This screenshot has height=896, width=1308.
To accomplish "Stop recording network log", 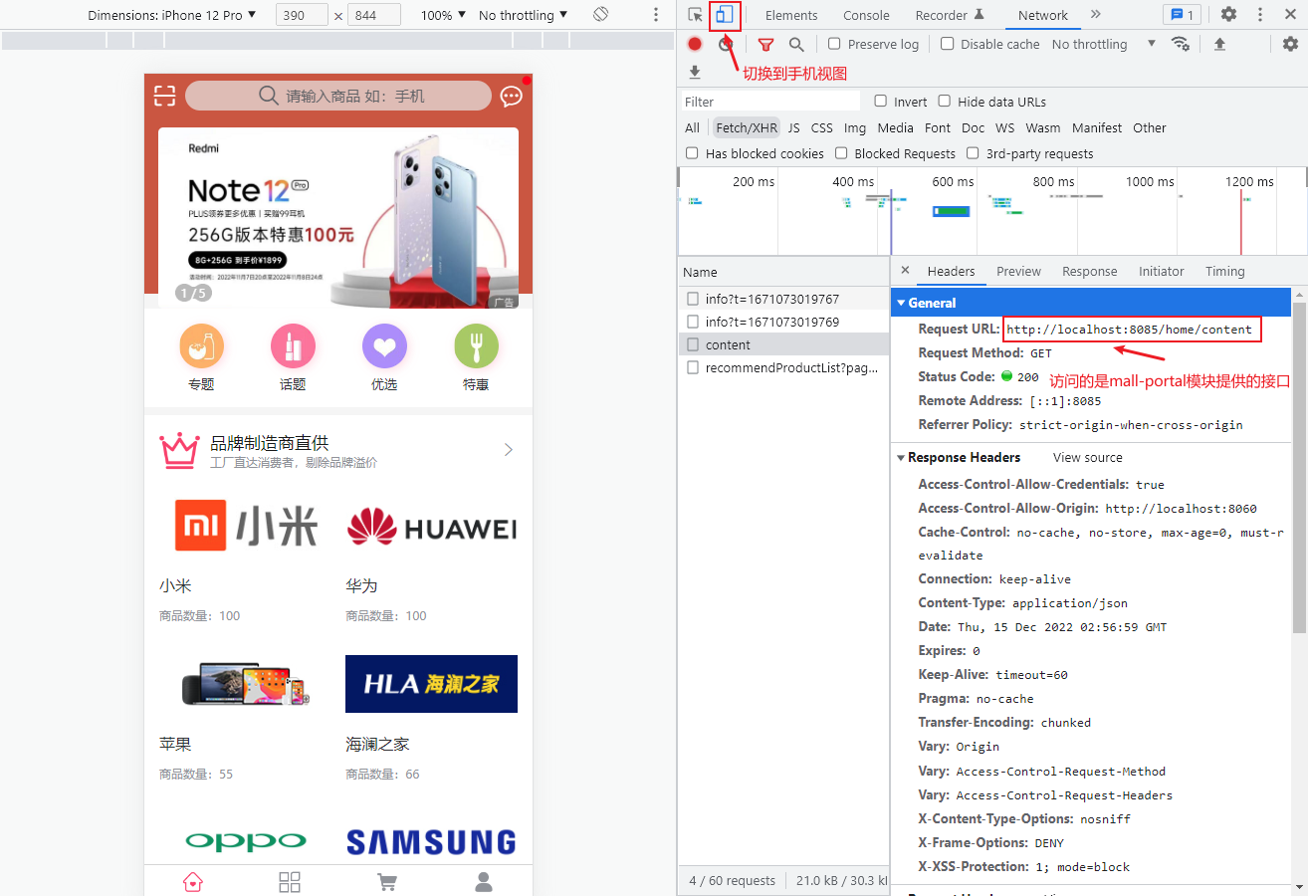I will tap(695, 44).
